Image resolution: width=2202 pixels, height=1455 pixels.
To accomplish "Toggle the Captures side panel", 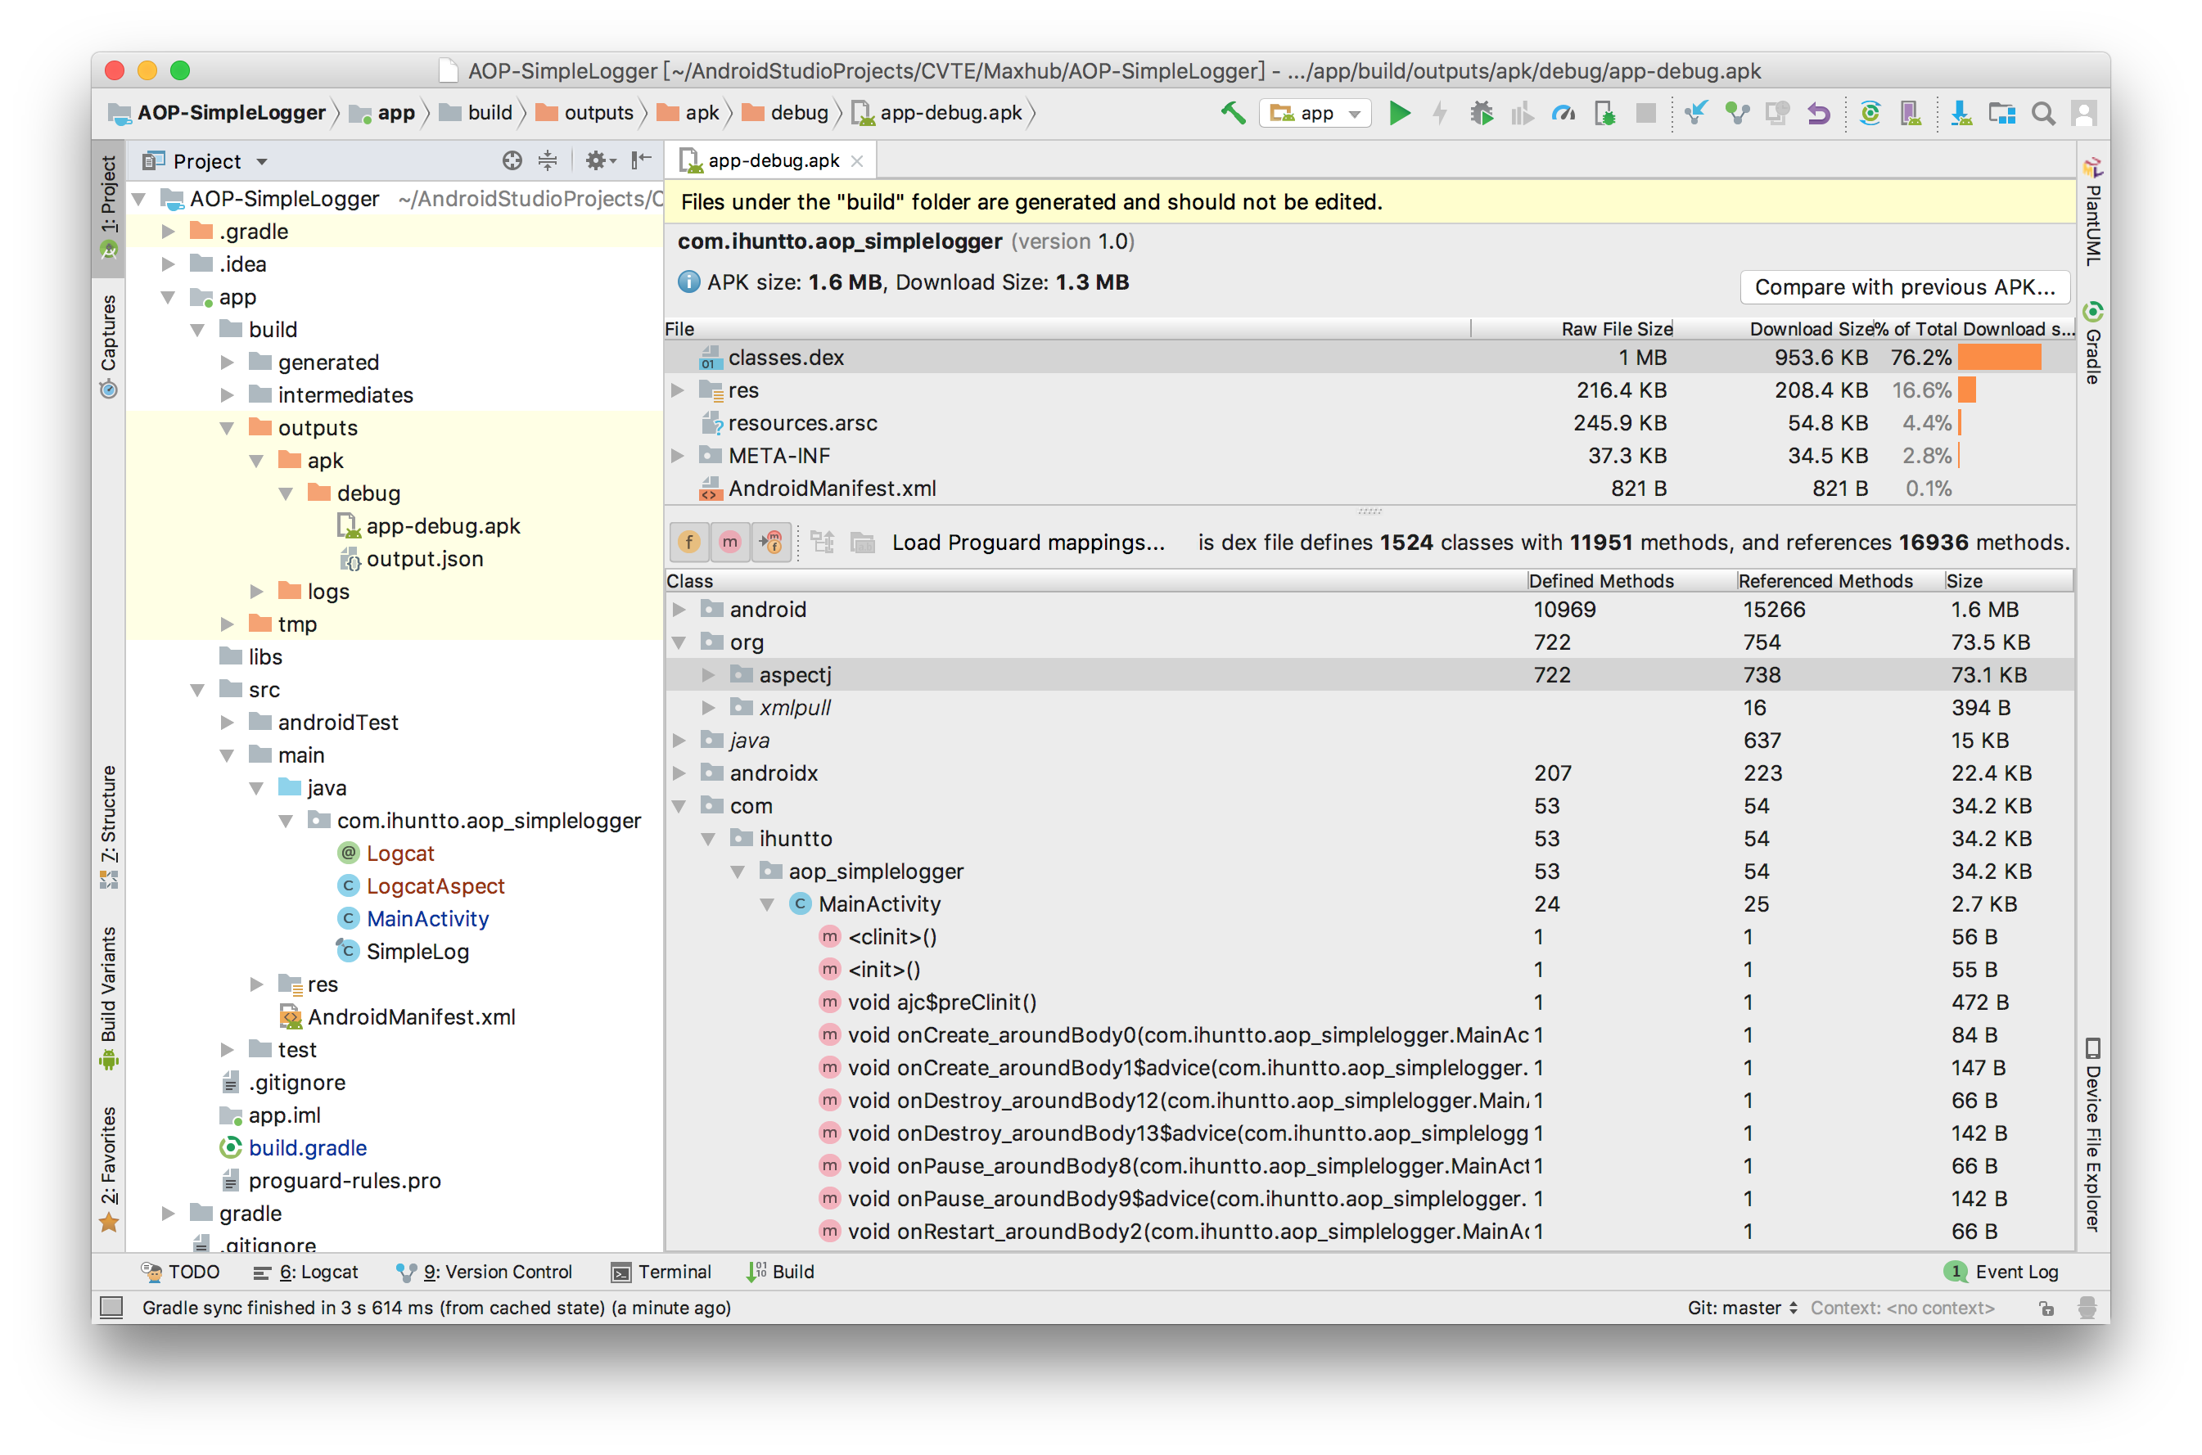I will (x=109, y=346).
